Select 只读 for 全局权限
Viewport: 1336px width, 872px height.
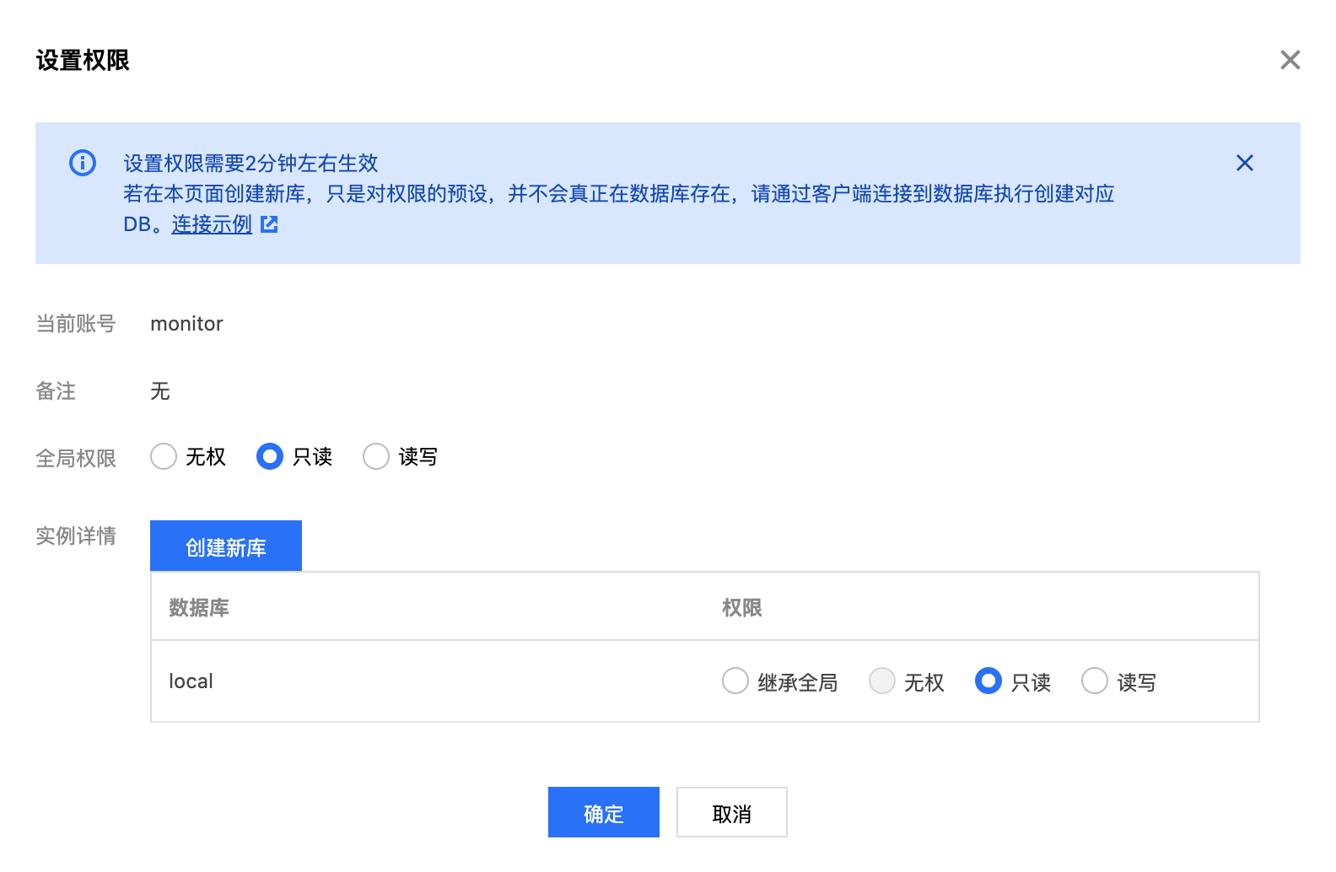click(270, 456)
